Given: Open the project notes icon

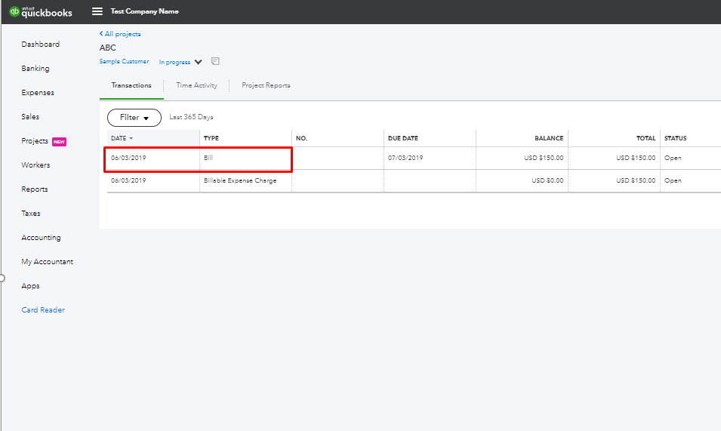Looking at the screenshot, I should click(x=215, y=61).
